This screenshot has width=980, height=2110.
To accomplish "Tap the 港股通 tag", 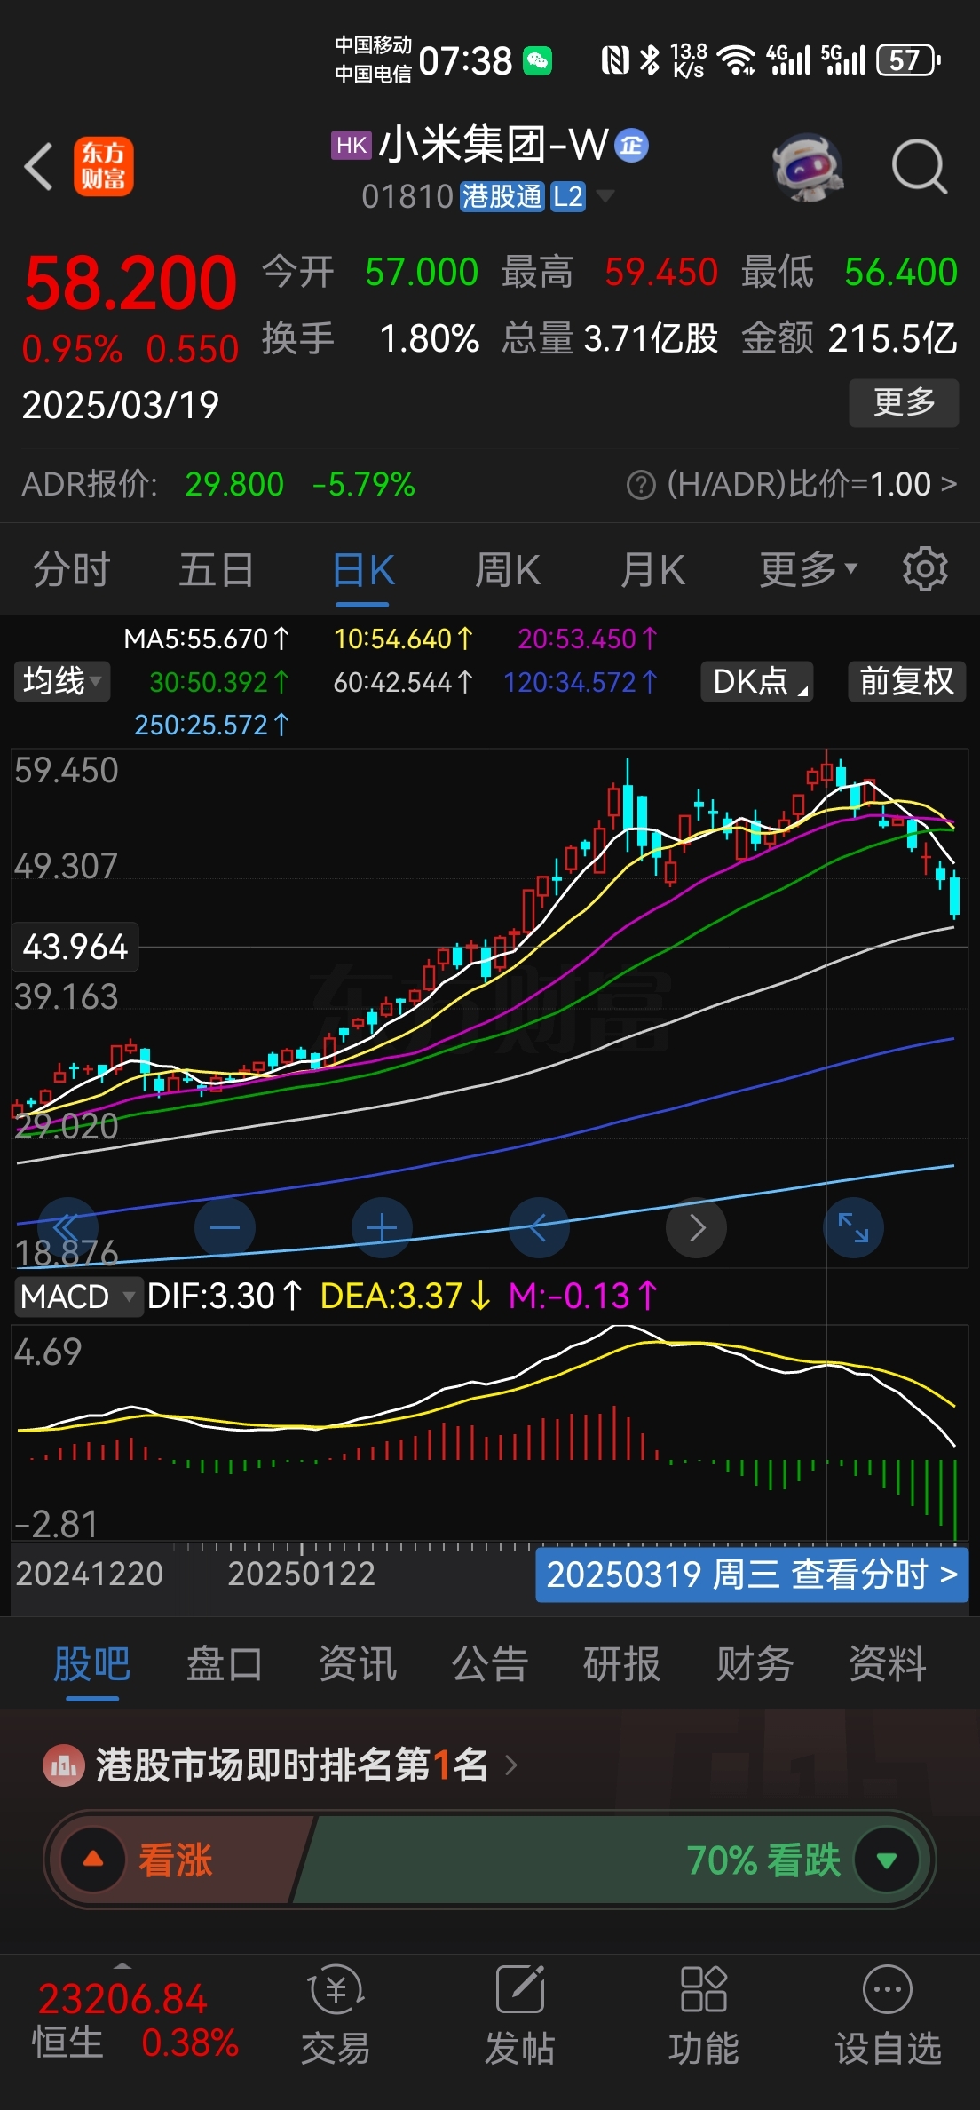I will click(x=502, y=196).
